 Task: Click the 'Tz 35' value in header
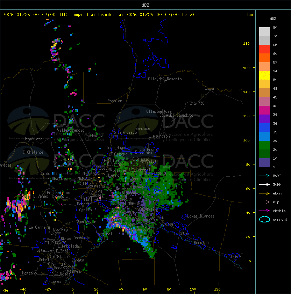[189, 15]
